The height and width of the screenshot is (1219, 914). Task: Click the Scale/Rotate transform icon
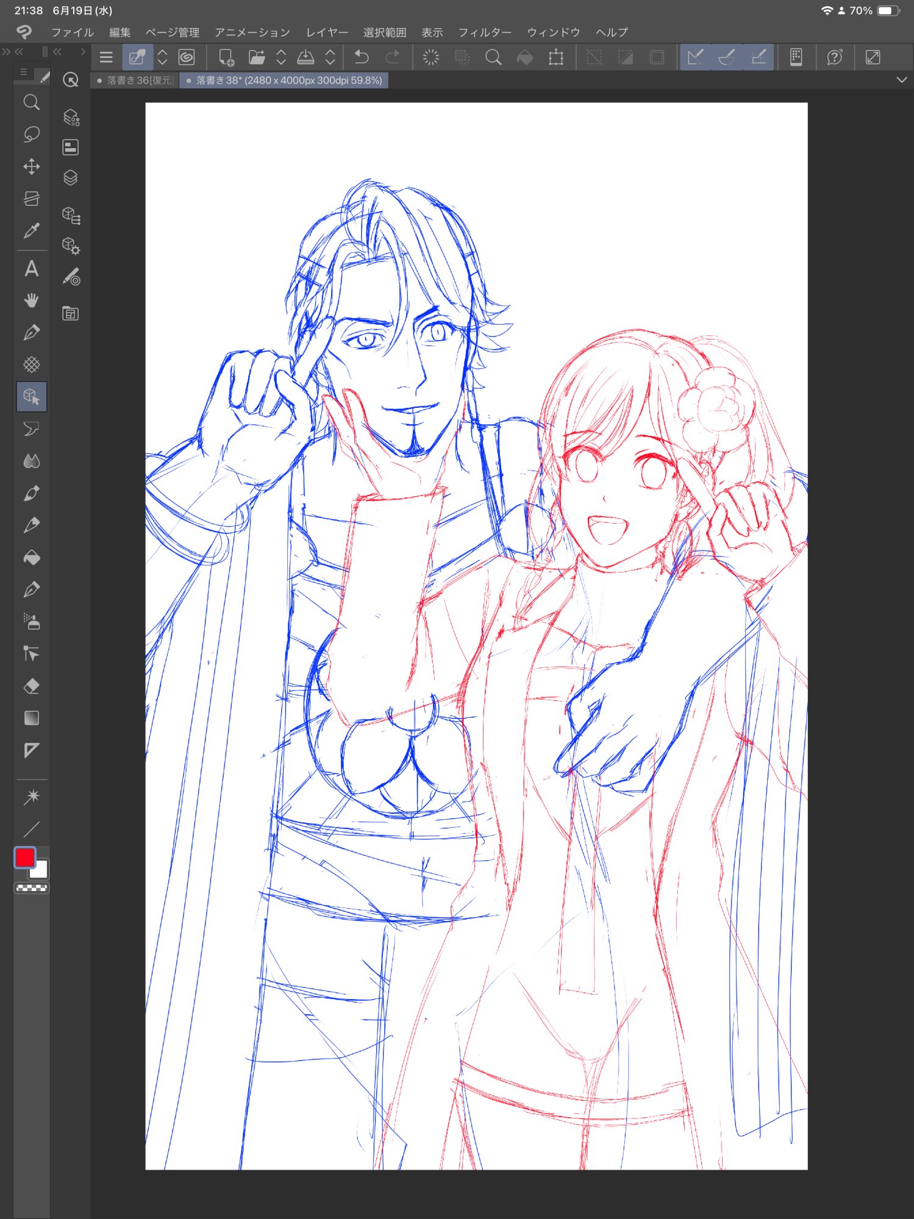coord(555,58)
